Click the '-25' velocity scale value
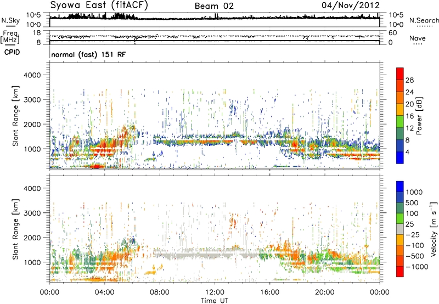This screenshot has width=439, height=304. (413, 235)
